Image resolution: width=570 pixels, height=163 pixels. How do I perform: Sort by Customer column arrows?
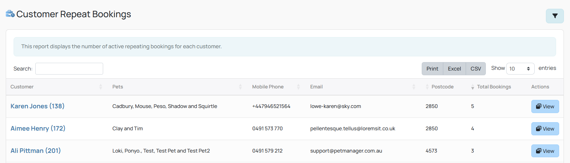101,87
